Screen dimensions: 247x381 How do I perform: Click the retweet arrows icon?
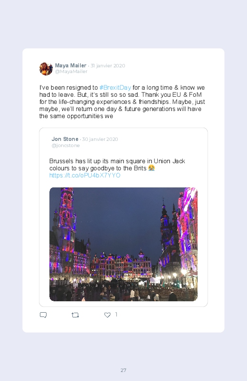click(x=75, y=315)
